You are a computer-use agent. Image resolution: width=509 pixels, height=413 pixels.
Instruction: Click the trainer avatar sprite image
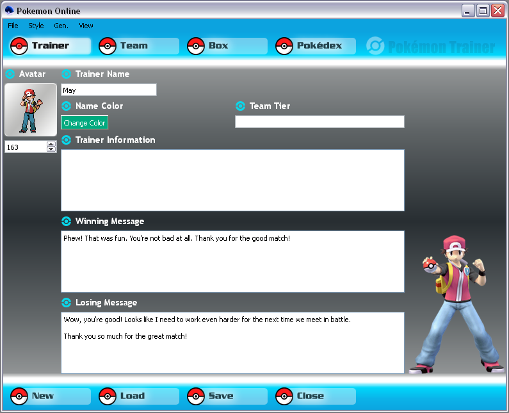[x=31, y=109]
